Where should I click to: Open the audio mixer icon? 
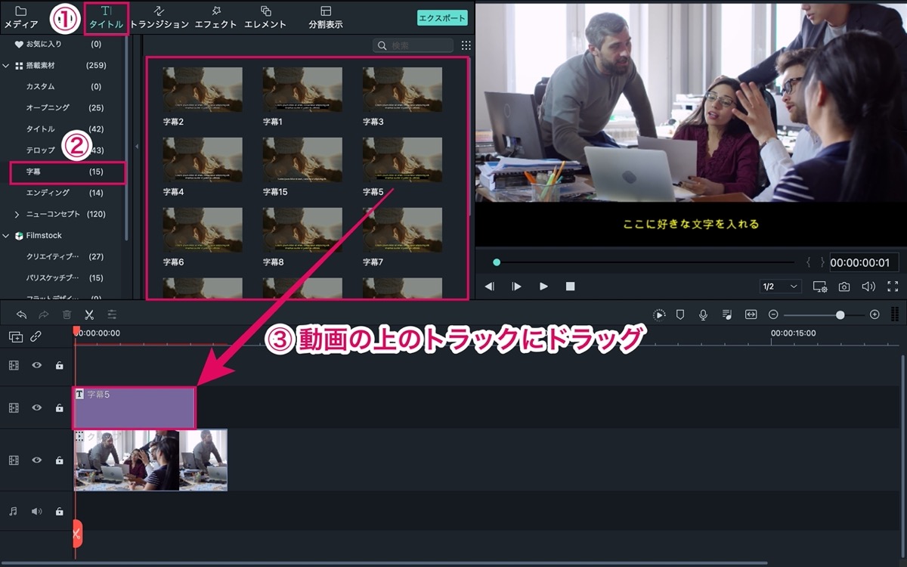[x=726, y=314]
